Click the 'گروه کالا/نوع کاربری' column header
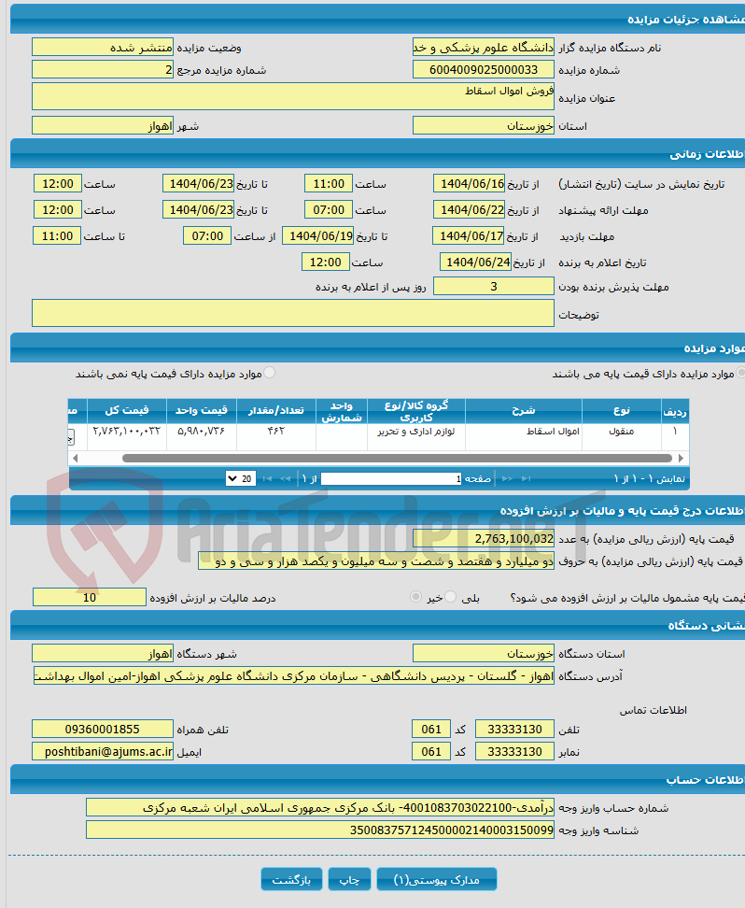The image size is (745, 908). coord(416,411)
